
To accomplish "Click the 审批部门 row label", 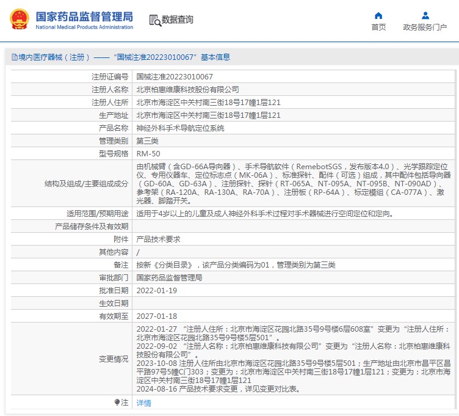I will click(114, 279).
